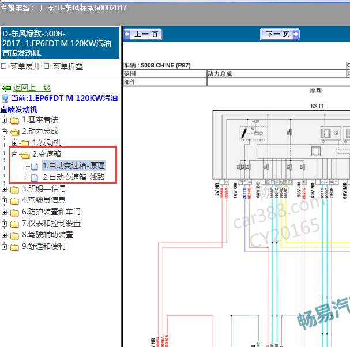Click the 60V BE connector label

coord(258,190)
